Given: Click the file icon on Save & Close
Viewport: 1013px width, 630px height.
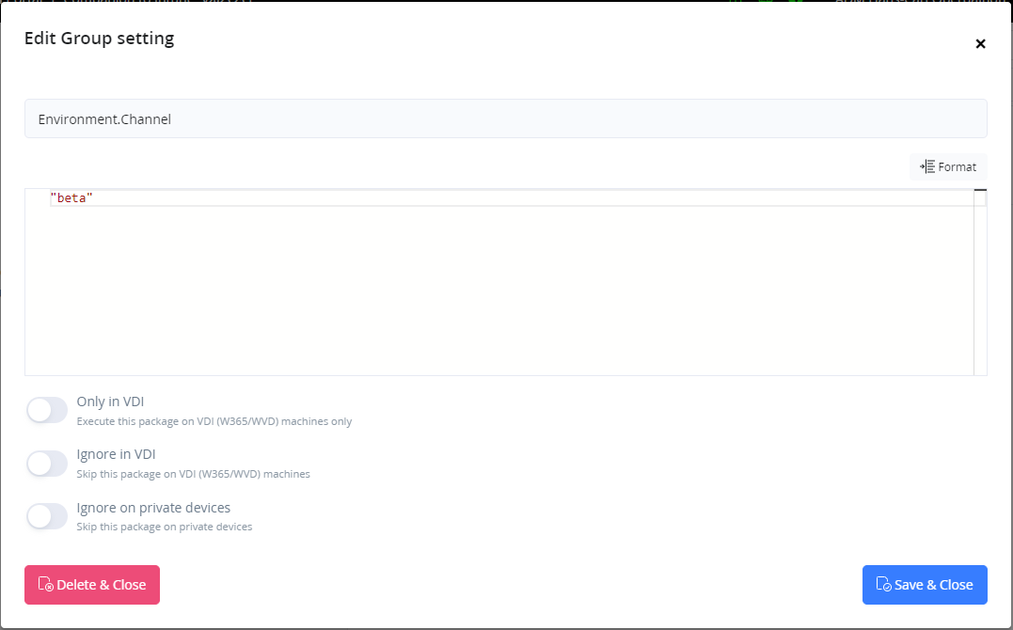Looking at the screenshot, I should (883, 585).
